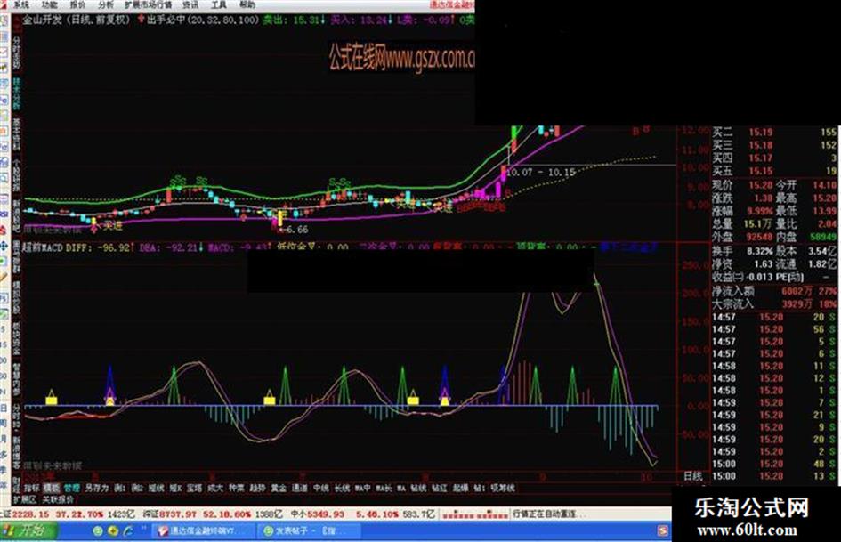Apply the 长线 template
Screen dimensions: 841x542
tap(342, 488)
